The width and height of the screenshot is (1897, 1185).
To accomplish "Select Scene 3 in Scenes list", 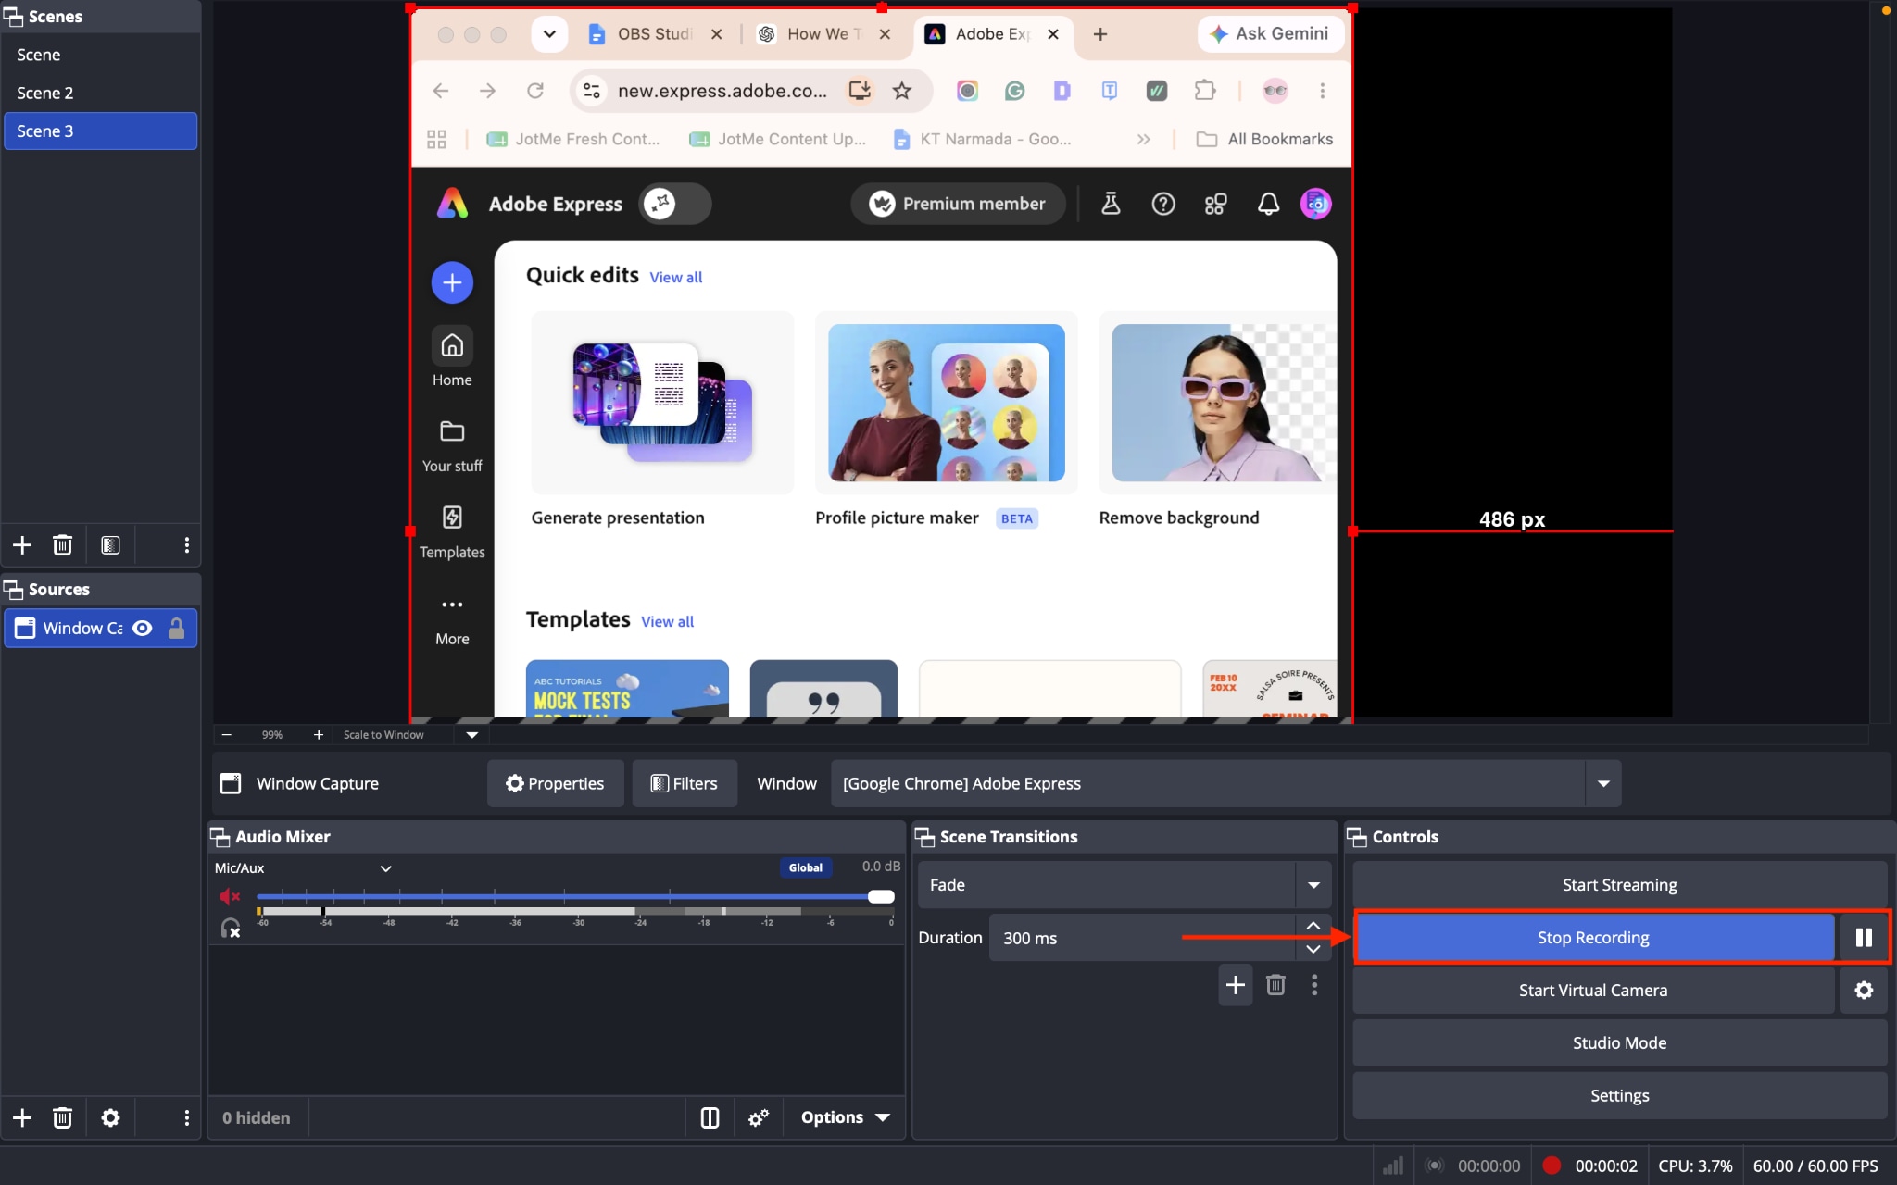I will pyautogui.click(x=100, y=131).
